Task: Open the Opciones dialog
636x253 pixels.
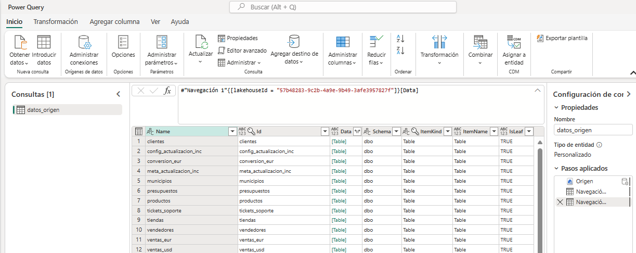Action: [x=123, y=47]
